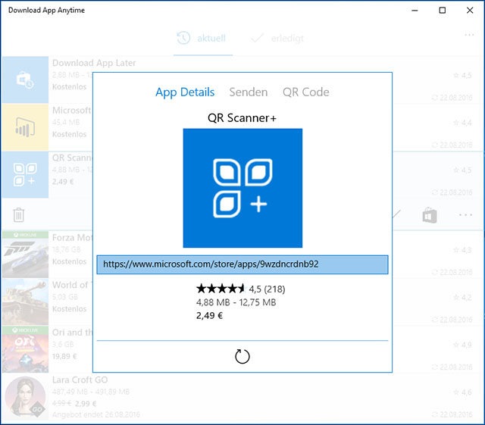Click the Download App Later tile icon
The height and width of the screenshot is (425, 485).
(x=25, y=80)
